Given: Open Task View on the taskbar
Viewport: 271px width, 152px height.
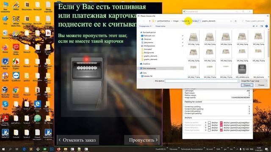Looking at the screenshot, I should click(x=17, y=149).
